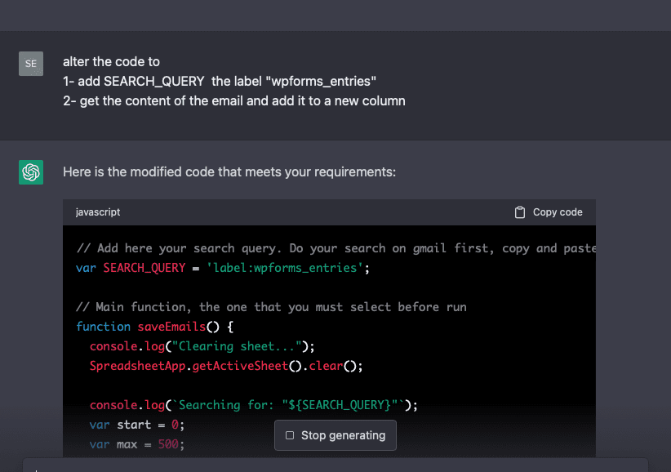Click the console.log "Searching for" code line
This screenshot has height=472, width=671.
pos(253,405)
